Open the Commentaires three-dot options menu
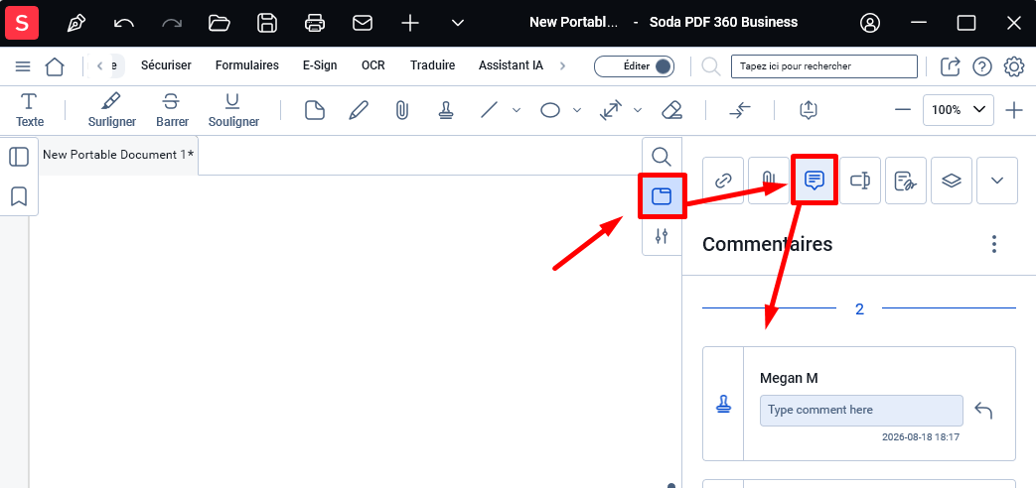The width and height of the screenshot is (1036, 488). click(x=993, y=244)
